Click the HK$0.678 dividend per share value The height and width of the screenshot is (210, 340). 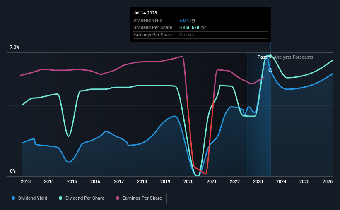tap(189, 28)
